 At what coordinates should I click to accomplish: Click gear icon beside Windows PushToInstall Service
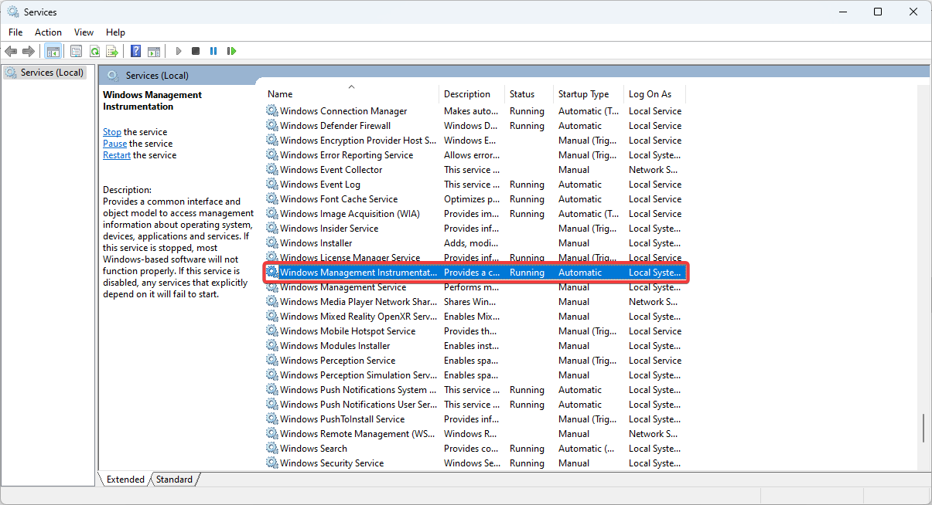click(x=272, y=419)
